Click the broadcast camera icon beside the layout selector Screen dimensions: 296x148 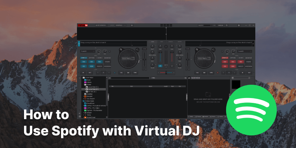point(132,25)
